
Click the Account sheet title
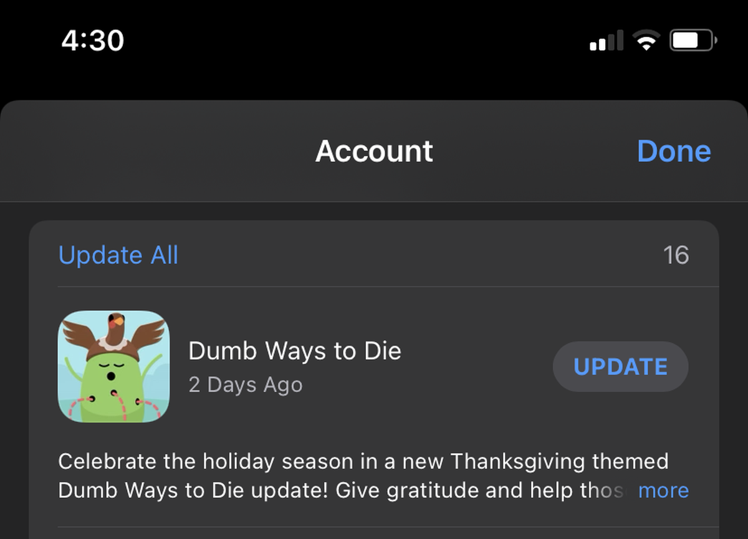point(374,151)
